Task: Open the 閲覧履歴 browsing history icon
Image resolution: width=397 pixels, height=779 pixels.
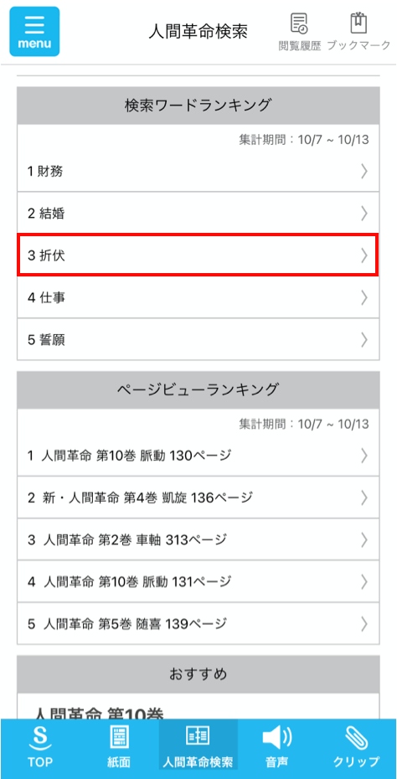Action: pos(300,32)
